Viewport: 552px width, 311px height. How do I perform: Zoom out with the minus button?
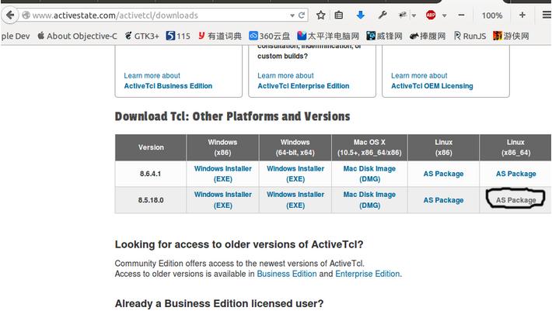point(461,15)
